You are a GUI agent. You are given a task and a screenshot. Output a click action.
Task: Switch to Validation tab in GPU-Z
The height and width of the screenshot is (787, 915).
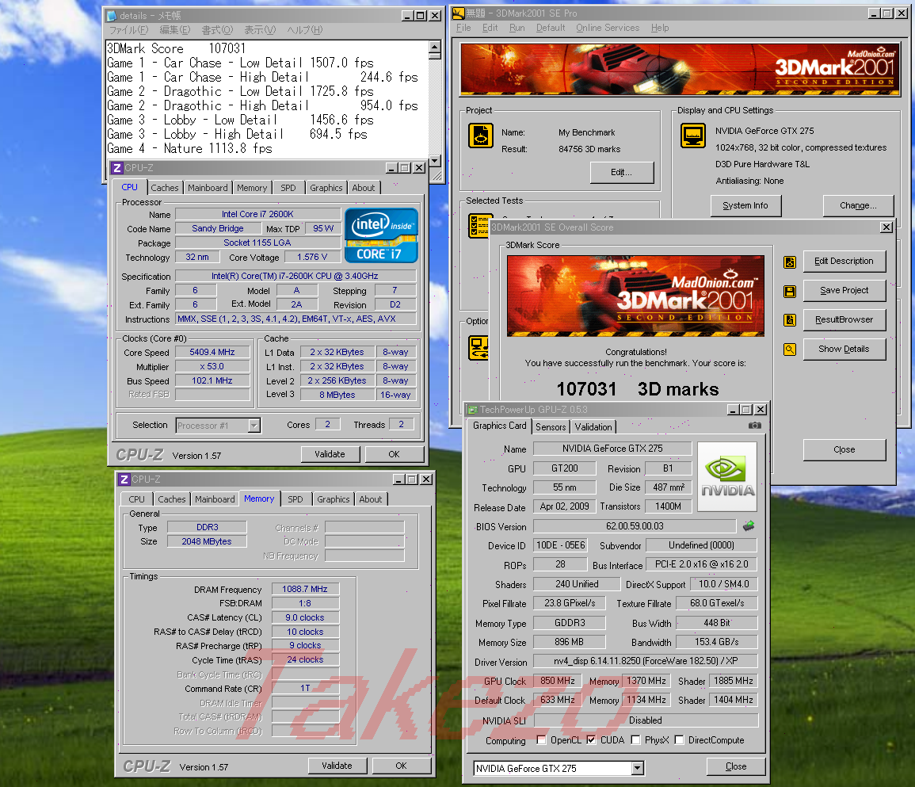(x=593, y=426)
